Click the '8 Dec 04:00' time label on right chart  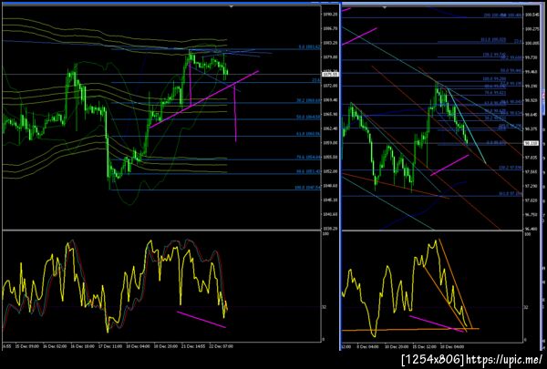pyautogui.click(x=369, y=347)
